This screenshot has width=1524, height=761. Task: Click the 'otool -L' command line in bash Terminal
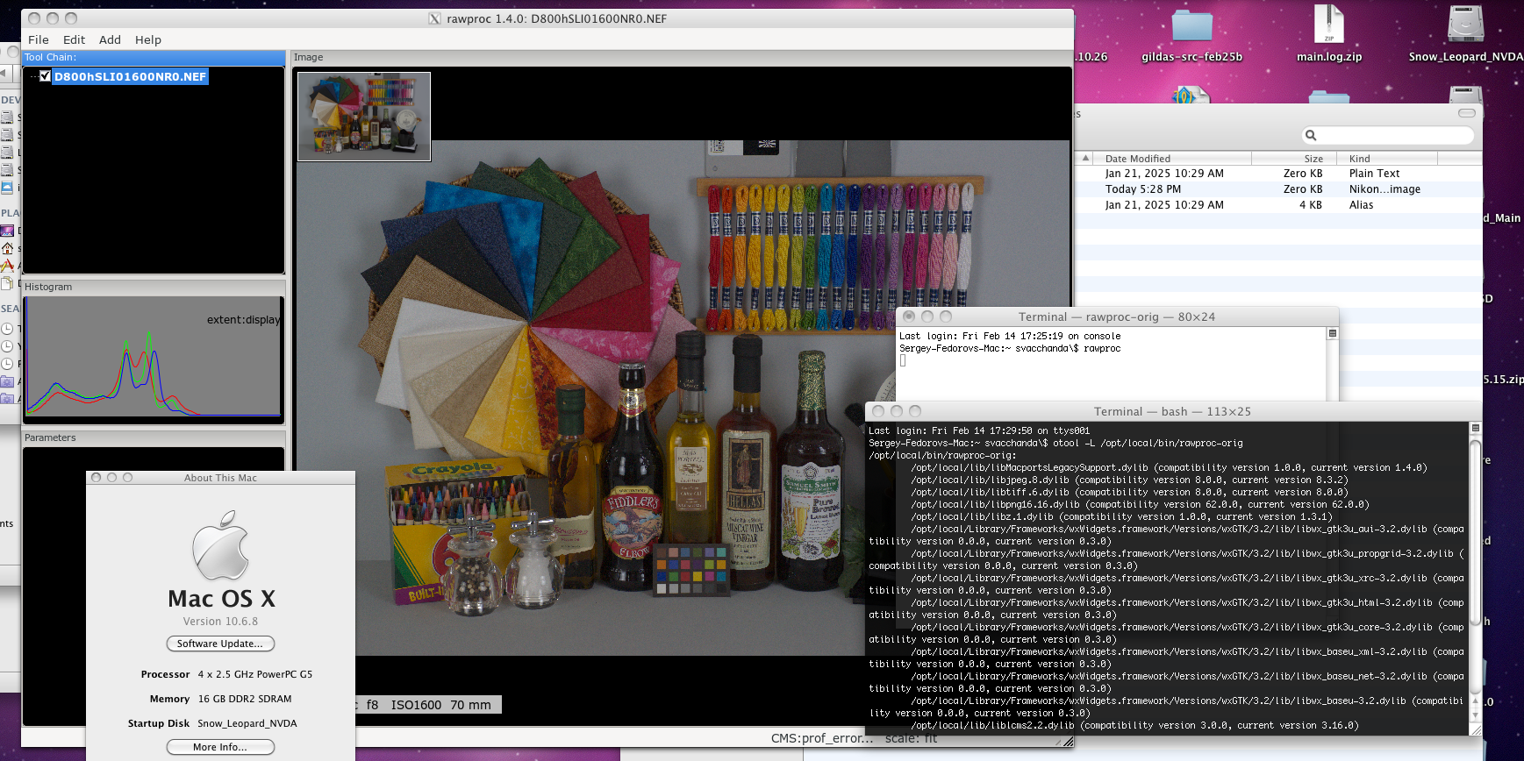tap(1055, 444)
